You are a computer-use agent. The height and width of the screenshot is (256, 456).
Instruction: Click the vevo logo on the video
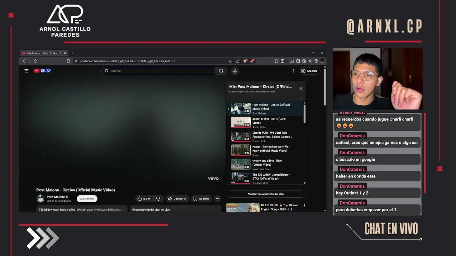(x=213, y=178)
